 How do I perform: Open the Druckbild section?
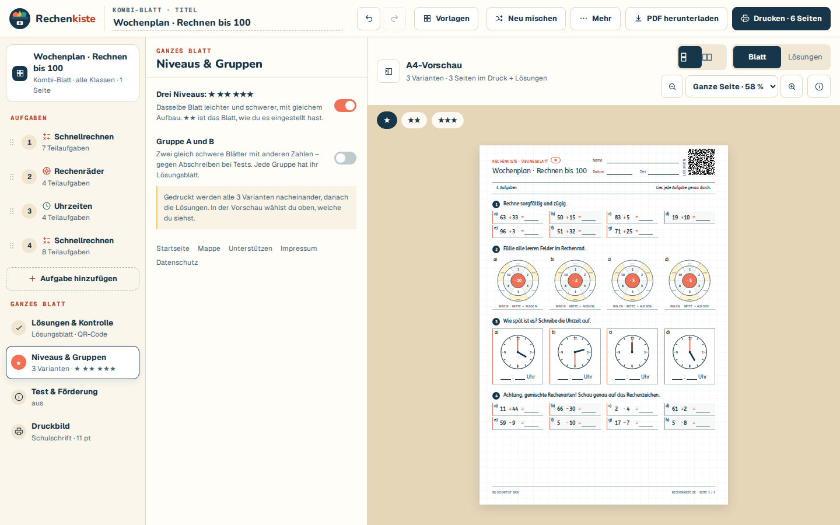point(72,432)
